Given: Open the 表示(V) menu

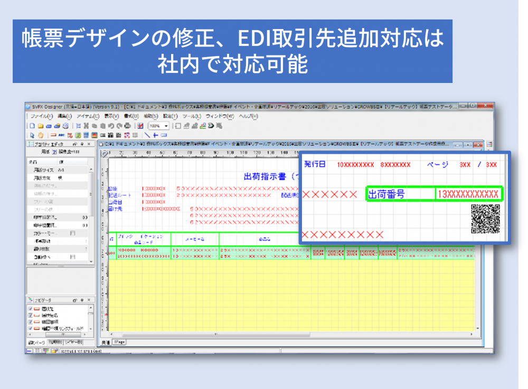Looking at the screenshot, I should [x=111, y=116].
